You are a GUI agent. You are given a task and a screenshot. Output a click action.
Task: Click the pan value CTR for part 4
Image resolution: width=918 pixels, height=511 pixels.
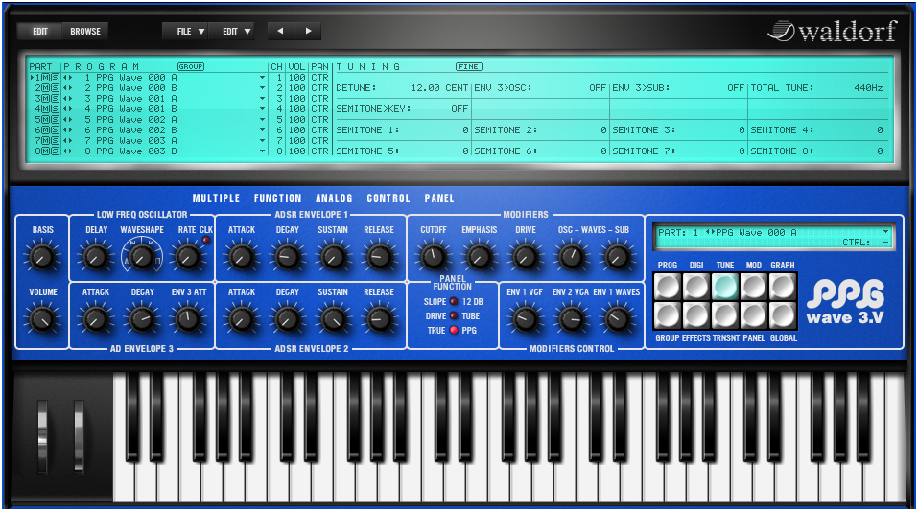319,109
